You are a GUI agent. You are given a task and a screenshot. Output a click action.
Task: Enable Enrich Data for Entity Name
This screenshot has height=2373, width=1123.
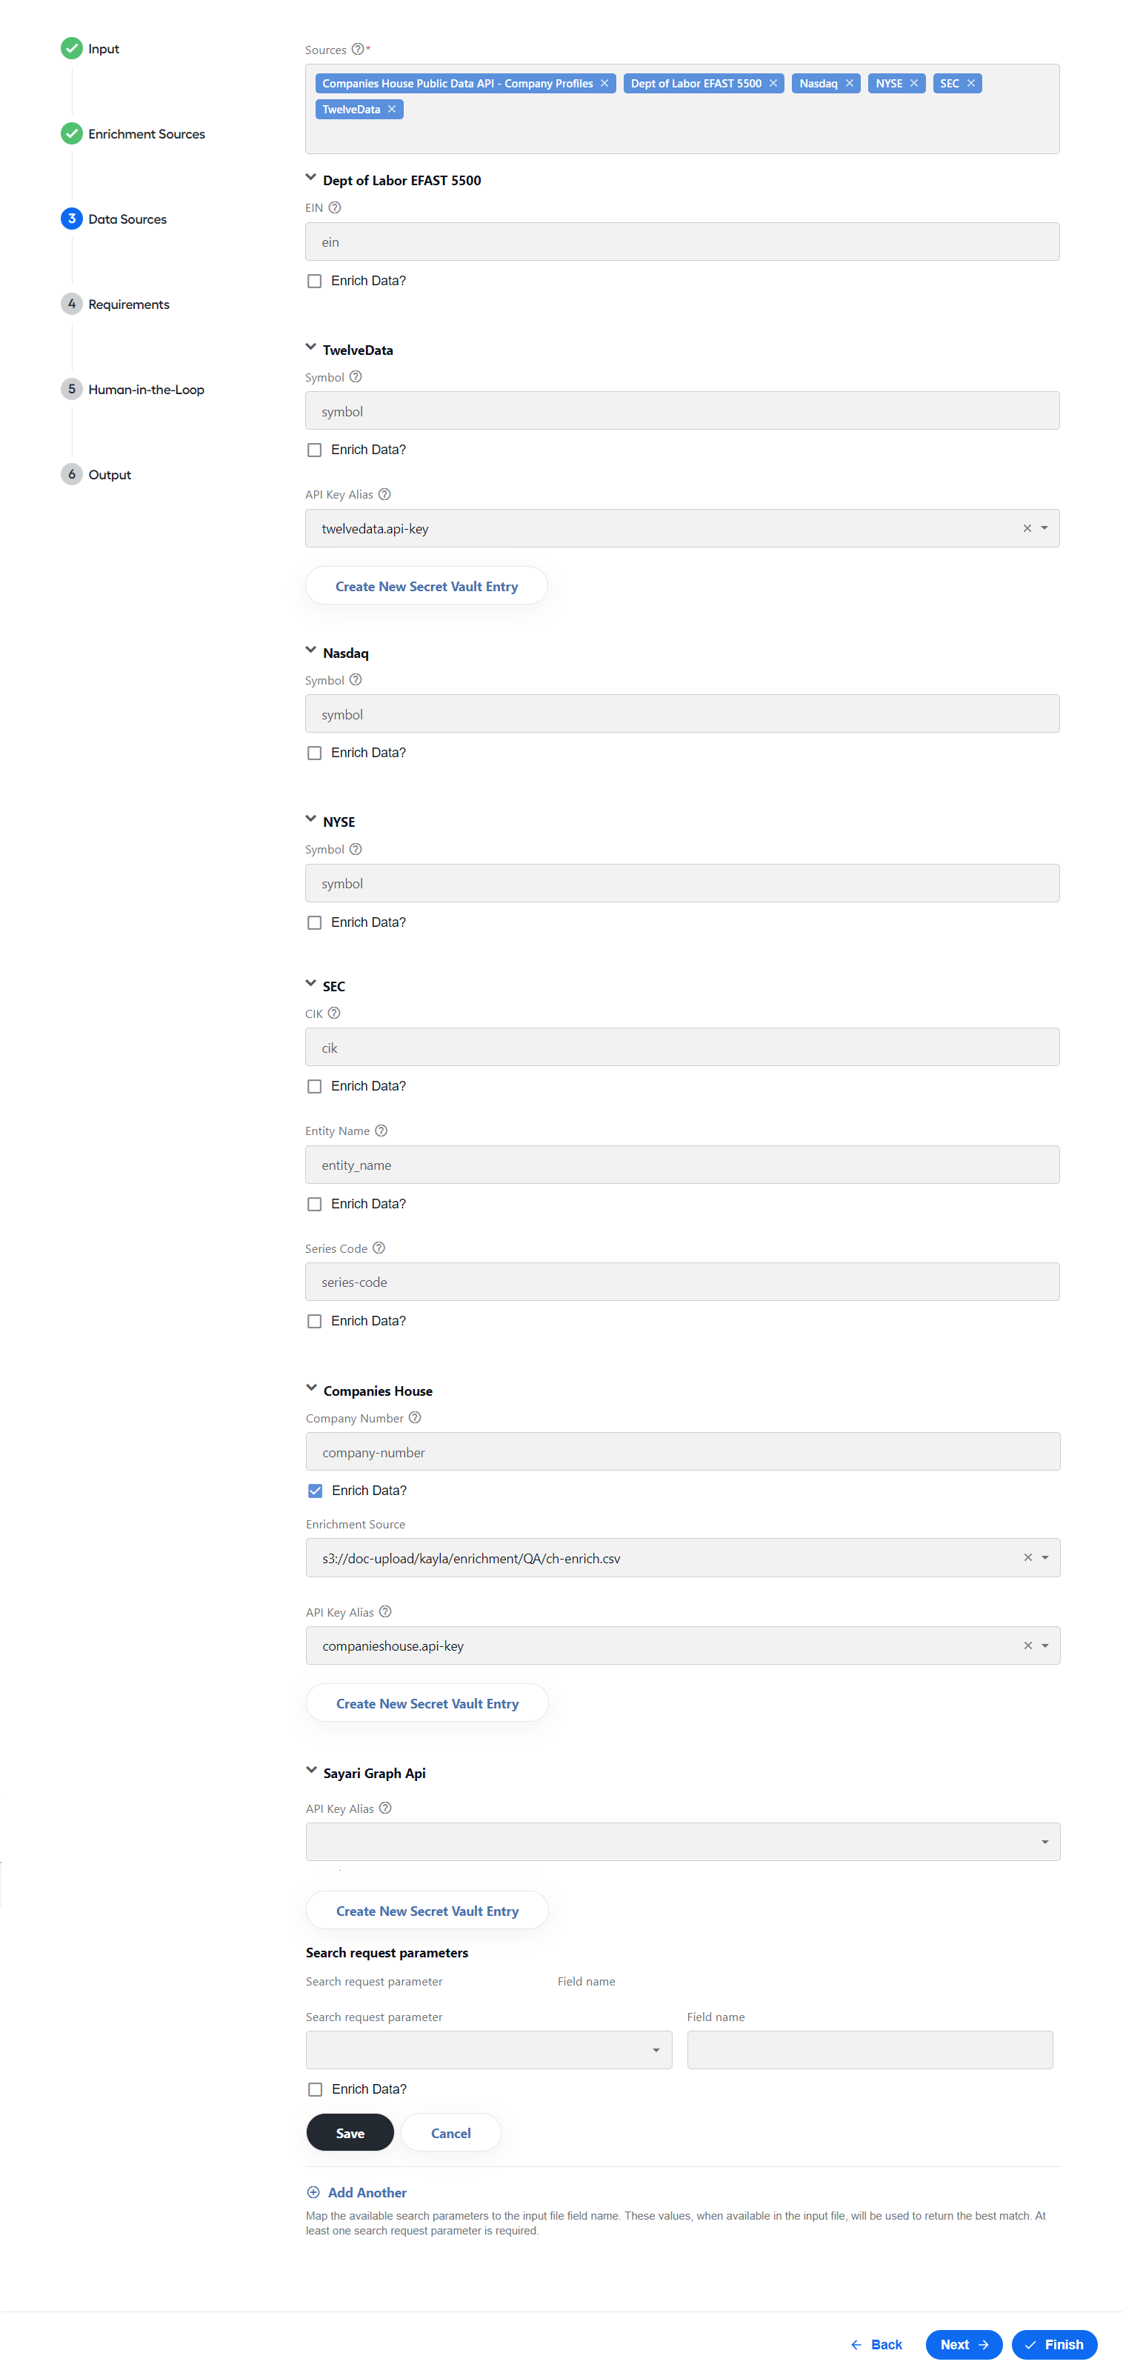[314, 1204]
